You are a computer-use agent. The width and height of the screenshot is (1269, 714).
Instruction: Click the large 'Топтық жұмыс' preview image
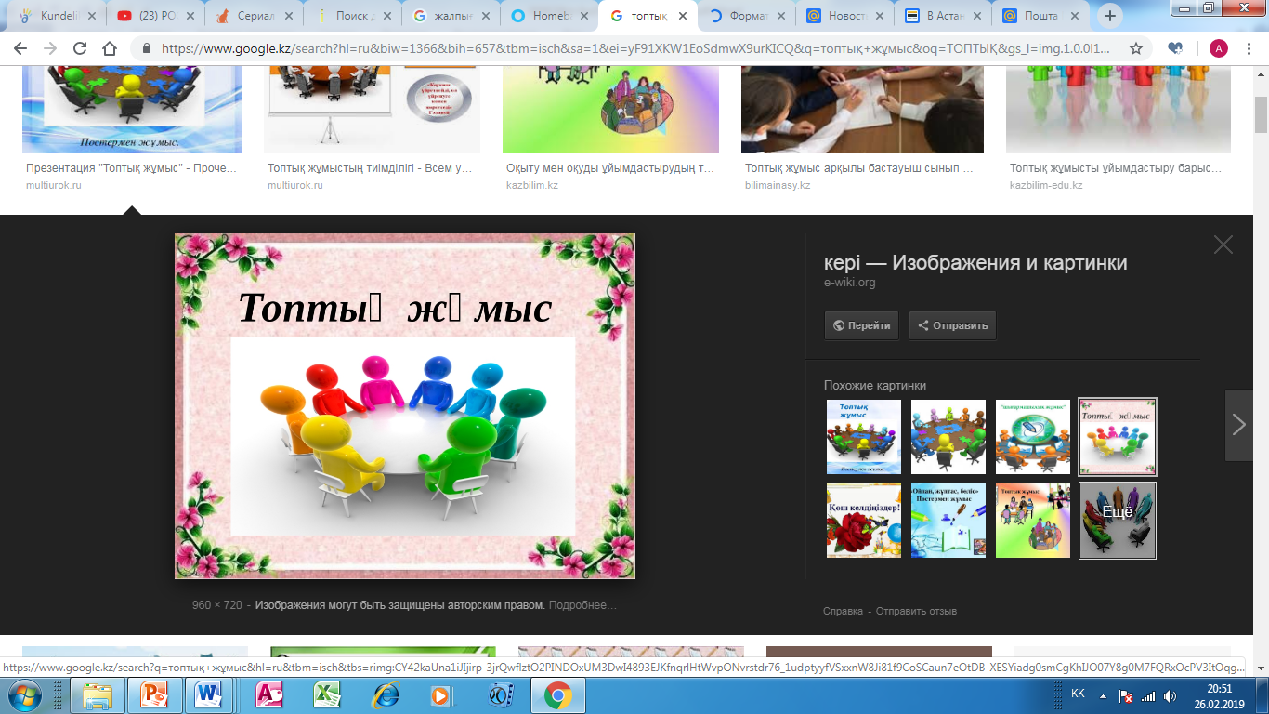pyautogui.click(x=405, y=406)
